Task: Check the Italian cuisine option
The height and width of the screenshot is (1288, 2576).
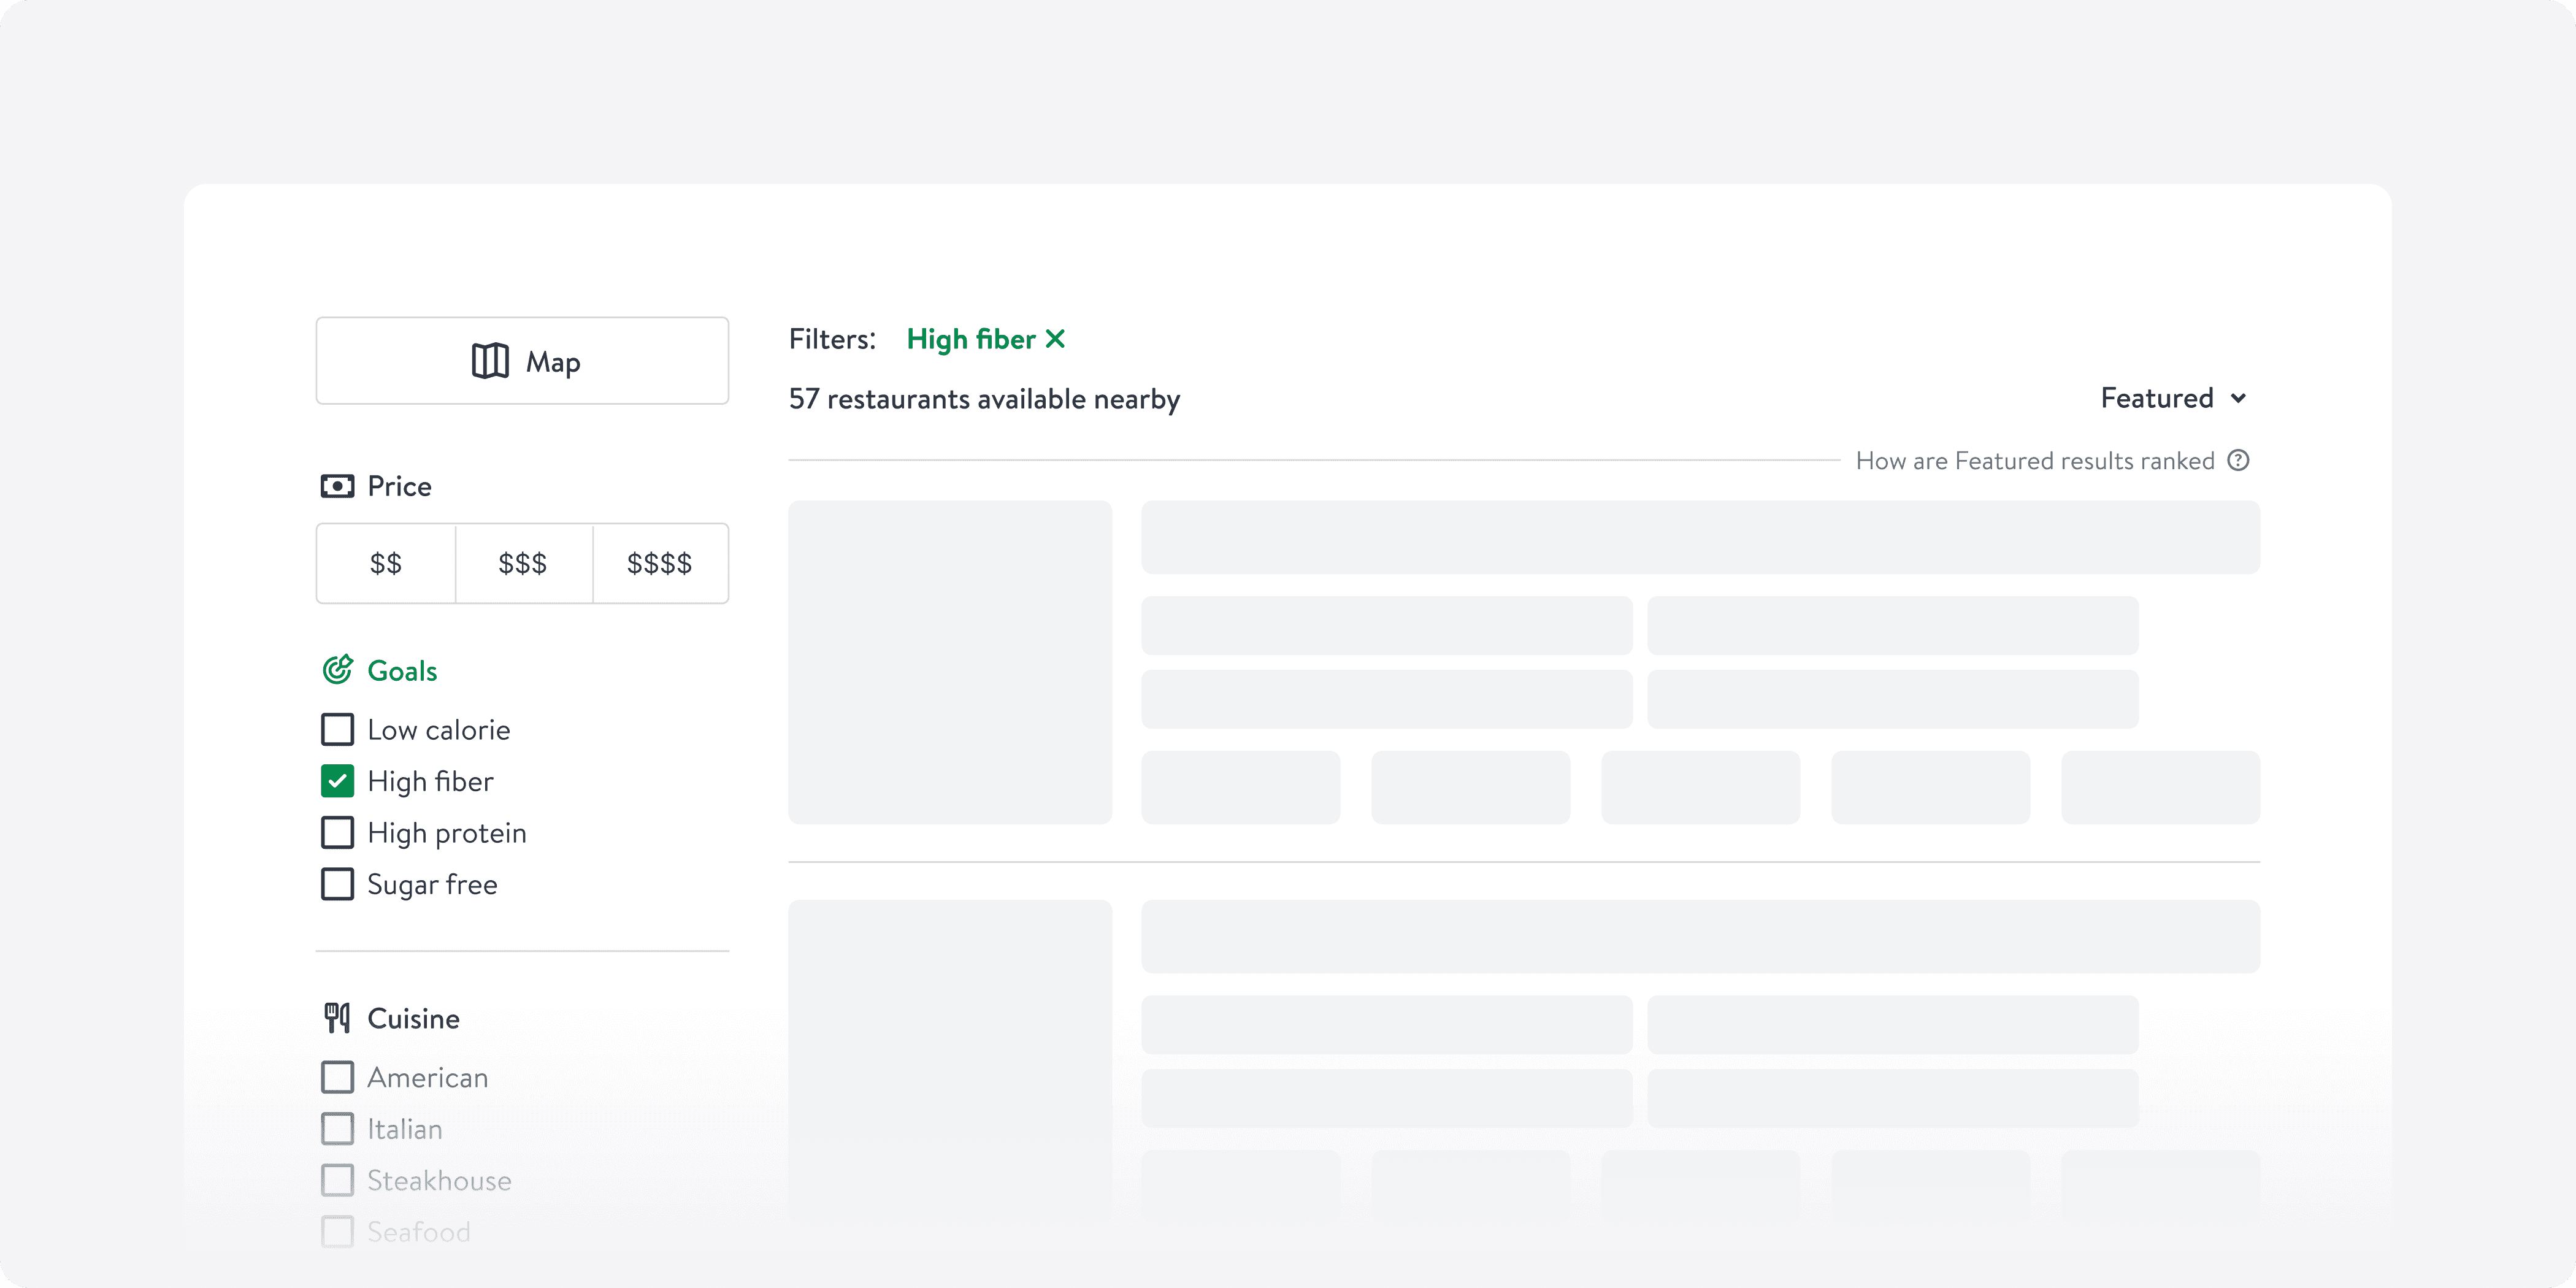Action: pyautogui.click(x=337, y=1129)
